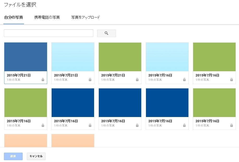Click 1枚の写真 label on green 7月21日 album
The width and height of the screenshot is (239, 162).
pos(108,80)
